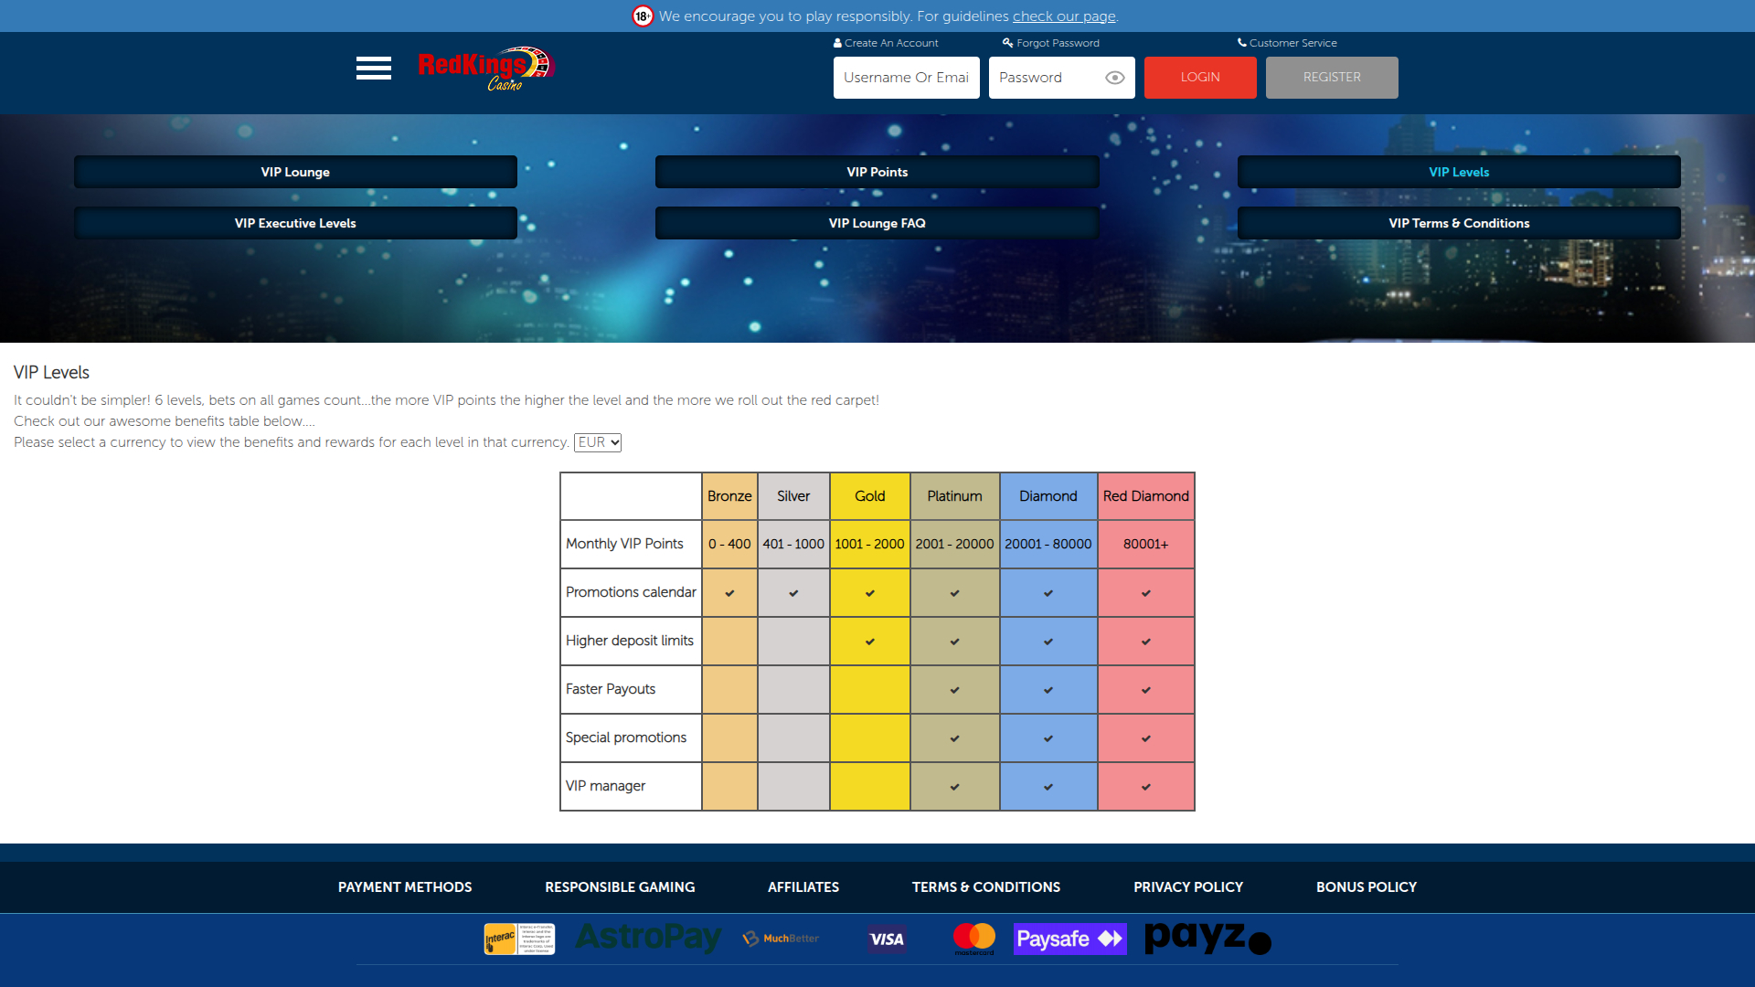Click the check our page link

point(1063,16)
